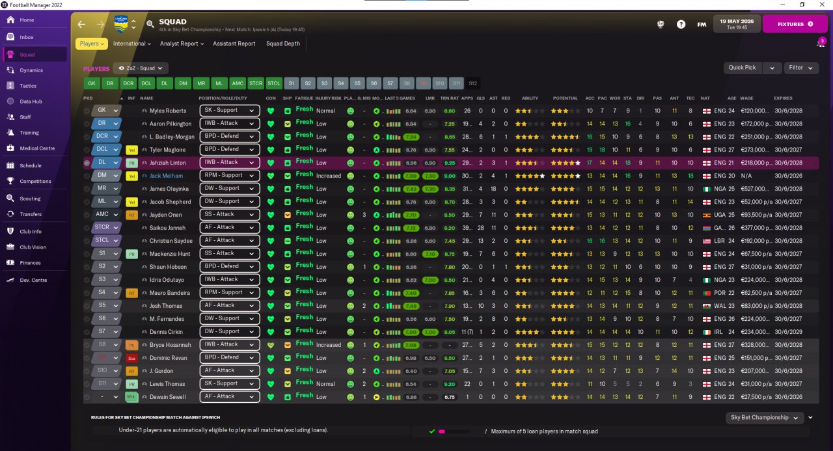833x451 pixels.
Task: Toggle picked checkbox for Saikou Janneh
Action: pyautogui.click(x=87, y=228)
